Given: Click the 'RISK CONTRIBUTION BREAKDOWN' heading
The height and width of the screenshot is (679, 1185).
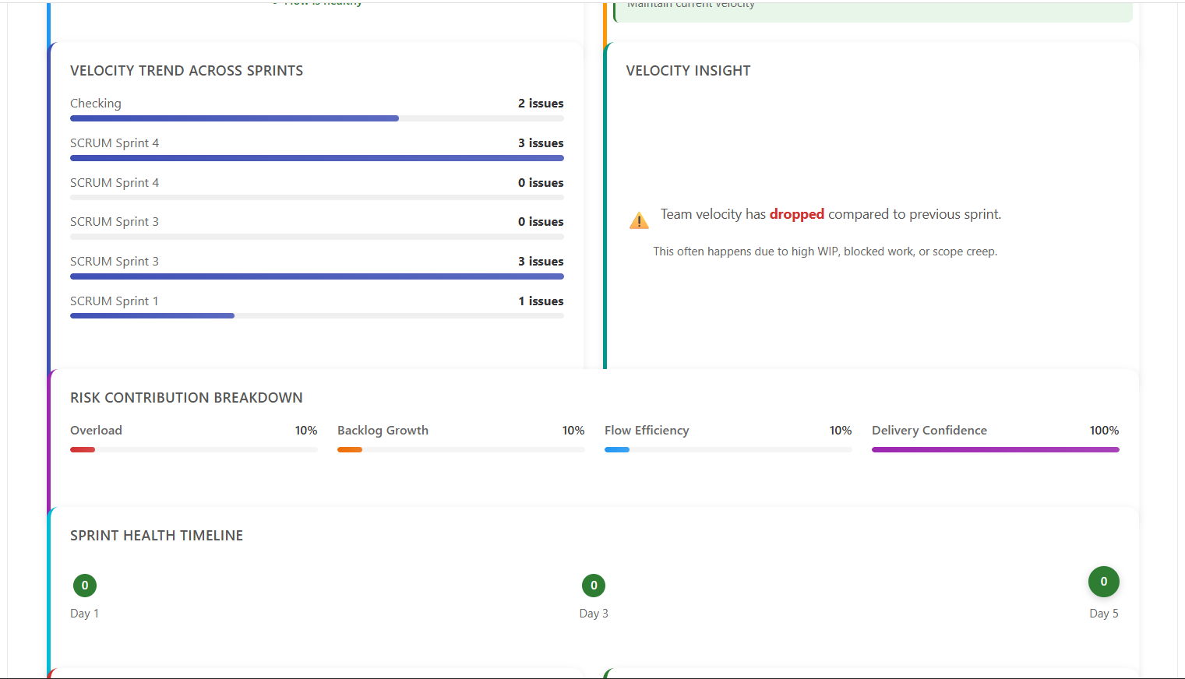Looking at the screenshot, I should (x=186, y=398).
